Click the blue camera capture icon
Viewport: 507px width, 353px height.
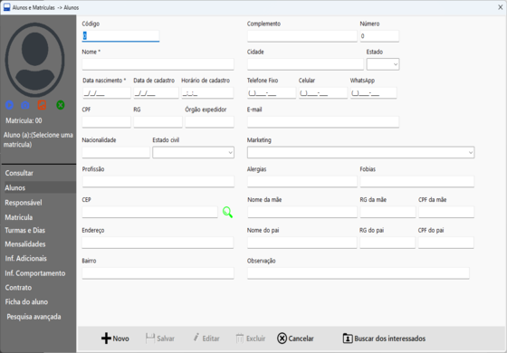click(x=25, y=105)
